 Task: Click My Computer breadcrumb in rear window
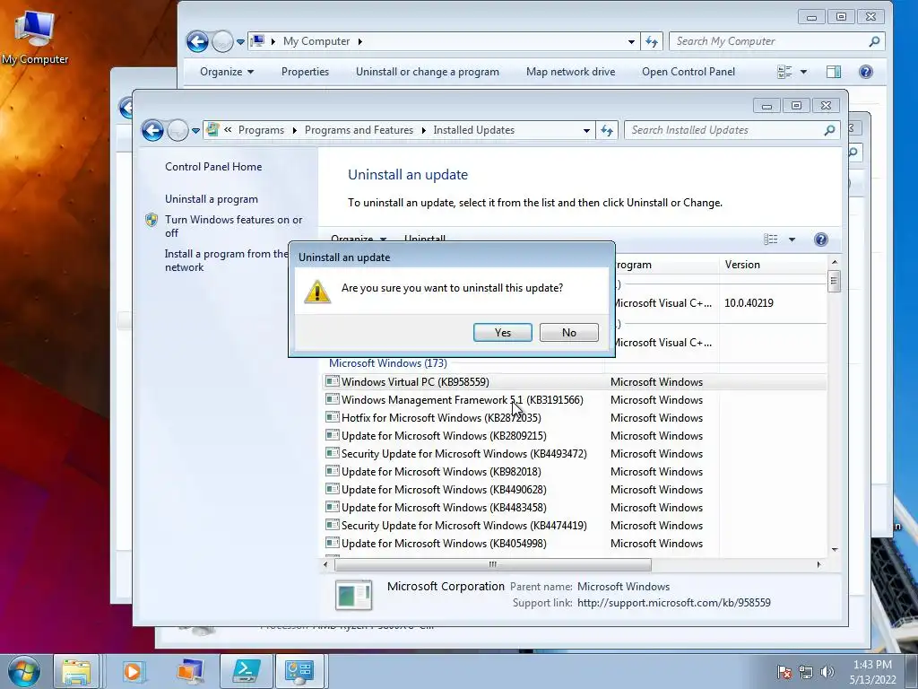click(x=316, y=41)
